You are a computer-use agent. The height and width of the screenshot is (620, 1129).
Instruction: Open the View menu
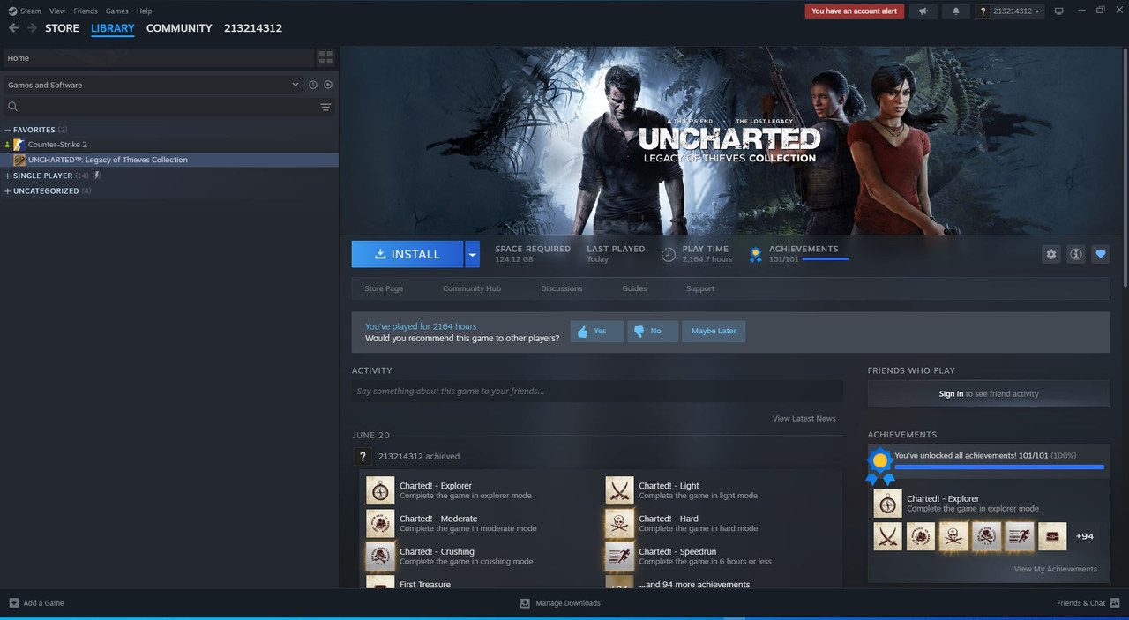57,11
